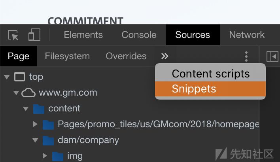Image resolution: width=280 pixels, height=162 pixels.
Task: Click the inspect element picker icon
Action: pyautogui.click(x=13, y=36)
